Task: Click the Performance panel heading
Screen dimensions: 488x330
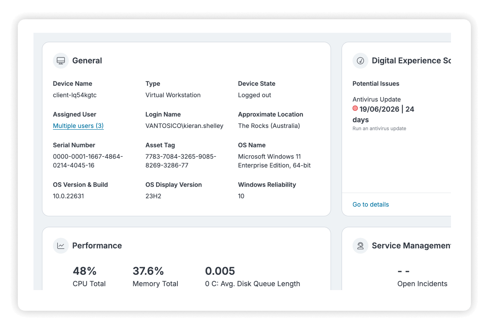Action: pos(97,246)
